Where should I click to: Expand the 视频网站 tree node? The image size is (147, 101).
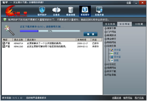coord(106,68)
